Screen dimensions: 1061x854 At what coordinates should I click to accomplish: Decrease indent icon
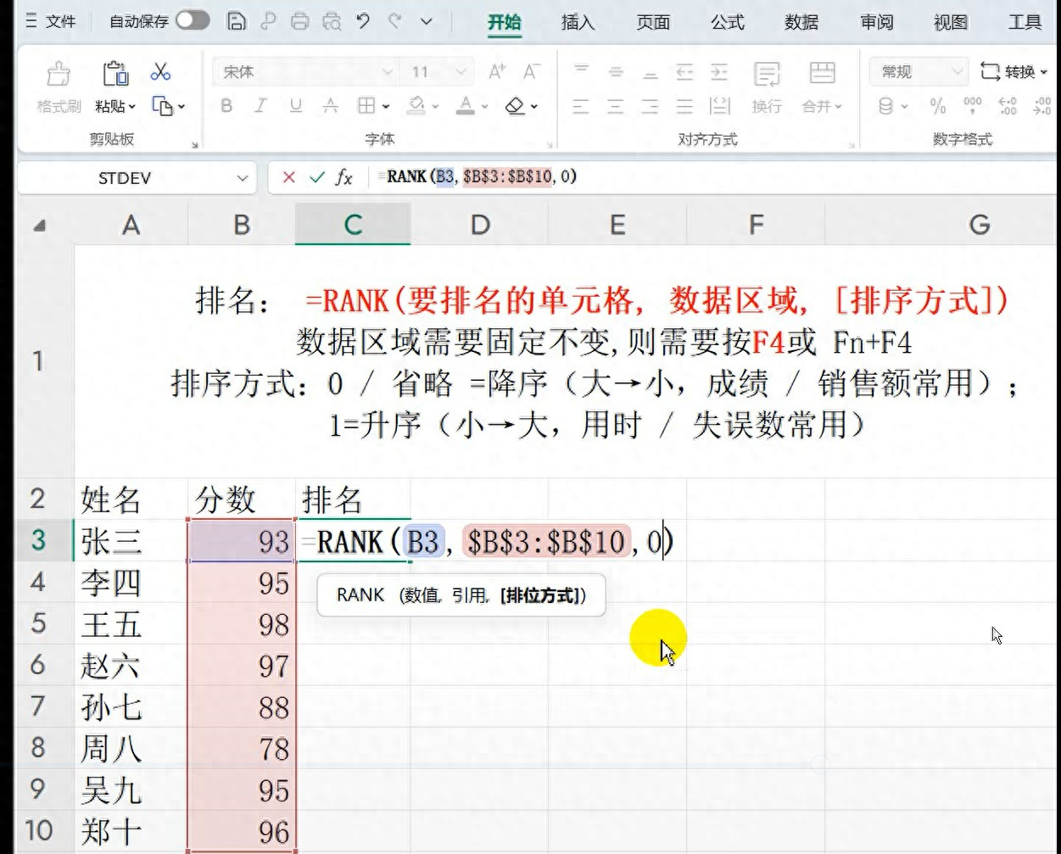685,72
